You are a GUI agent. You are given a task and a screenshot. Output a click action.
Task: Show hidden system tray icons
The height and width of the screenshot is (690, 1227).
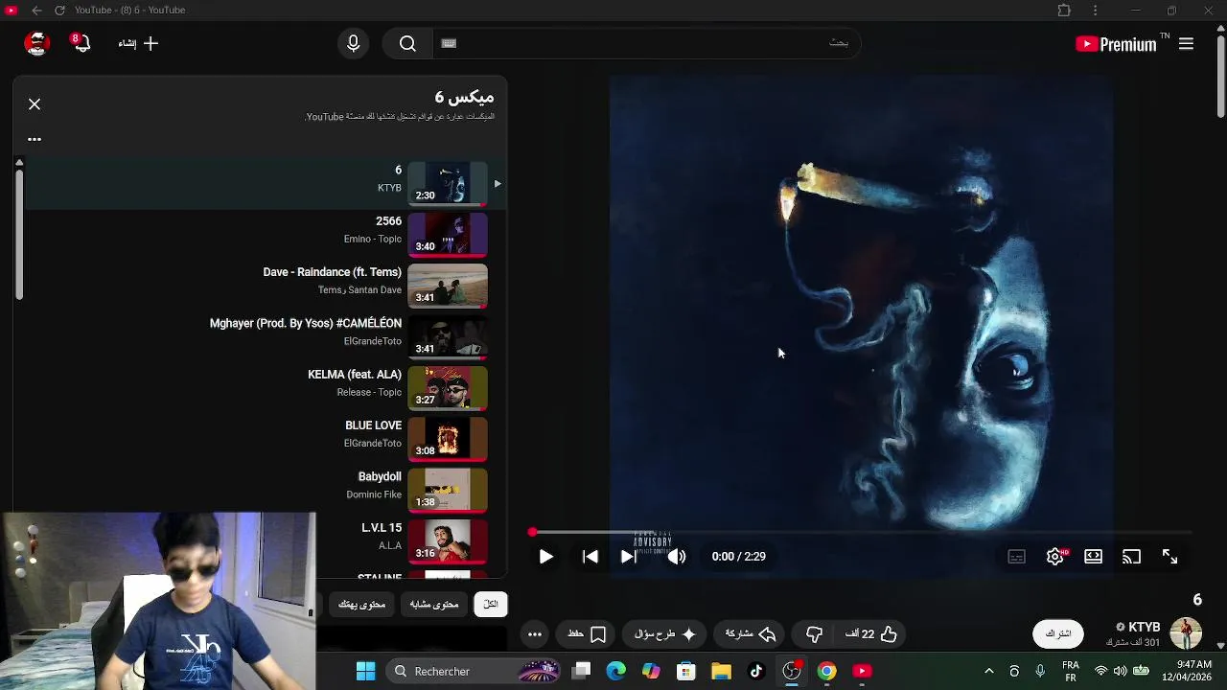point(989,671)
